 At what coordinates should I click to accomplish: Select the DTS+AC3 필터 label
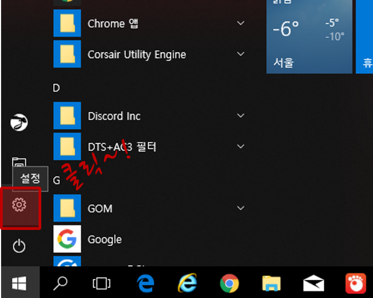click(x=122, y=147)
